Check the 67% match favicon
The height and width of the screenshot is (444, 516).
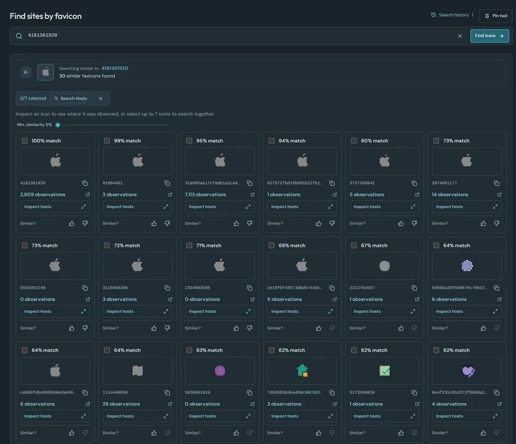click(x=354, y=245)
